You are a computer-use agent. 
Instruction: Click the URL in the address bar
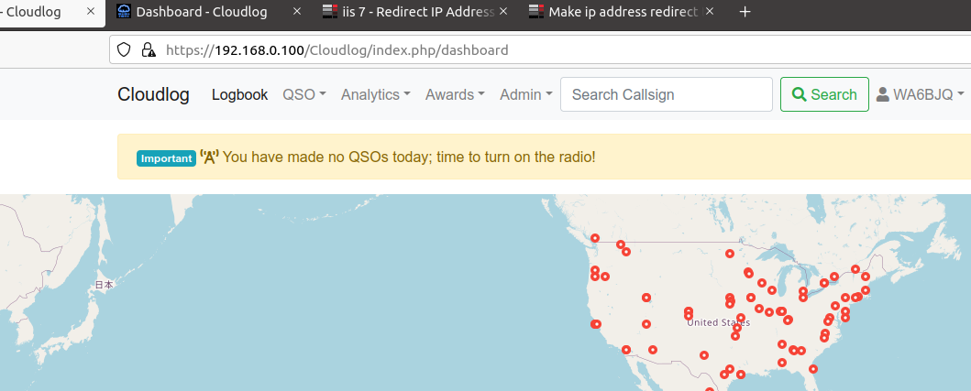tap(337, 50)
